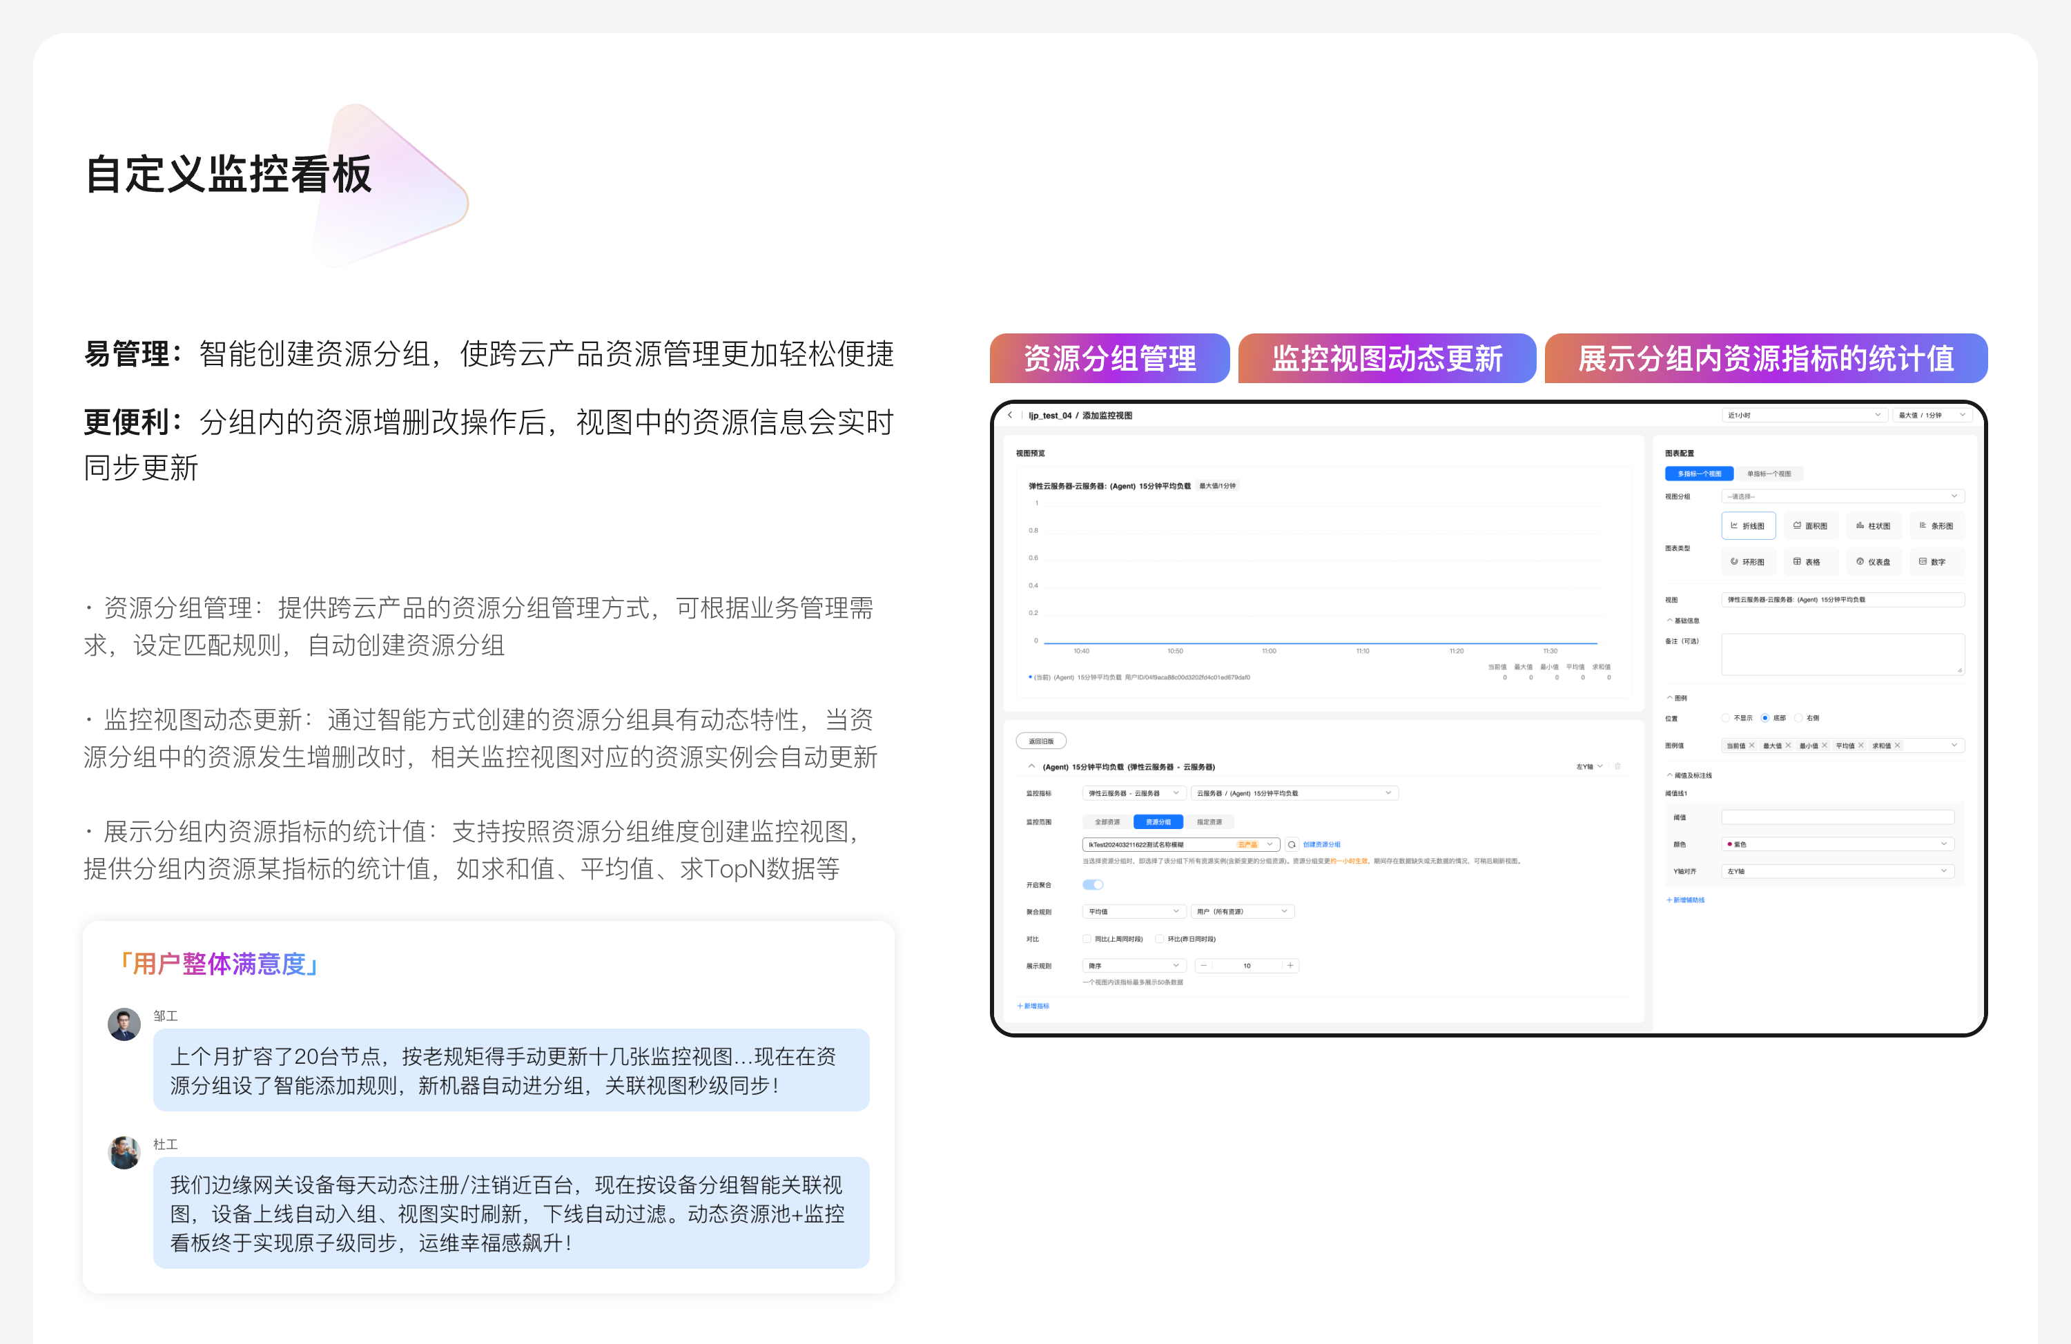Toggle the 开启聚合 aggregation switch
The image size is (2071, 1344).
click(x=1093, y=885)
